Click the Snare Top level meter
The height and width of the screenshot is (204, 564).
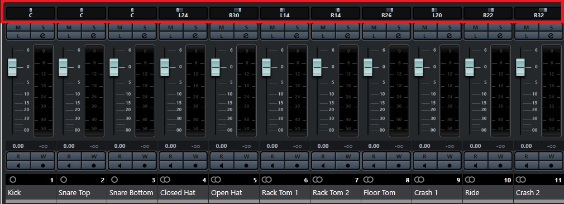[94, 91]
